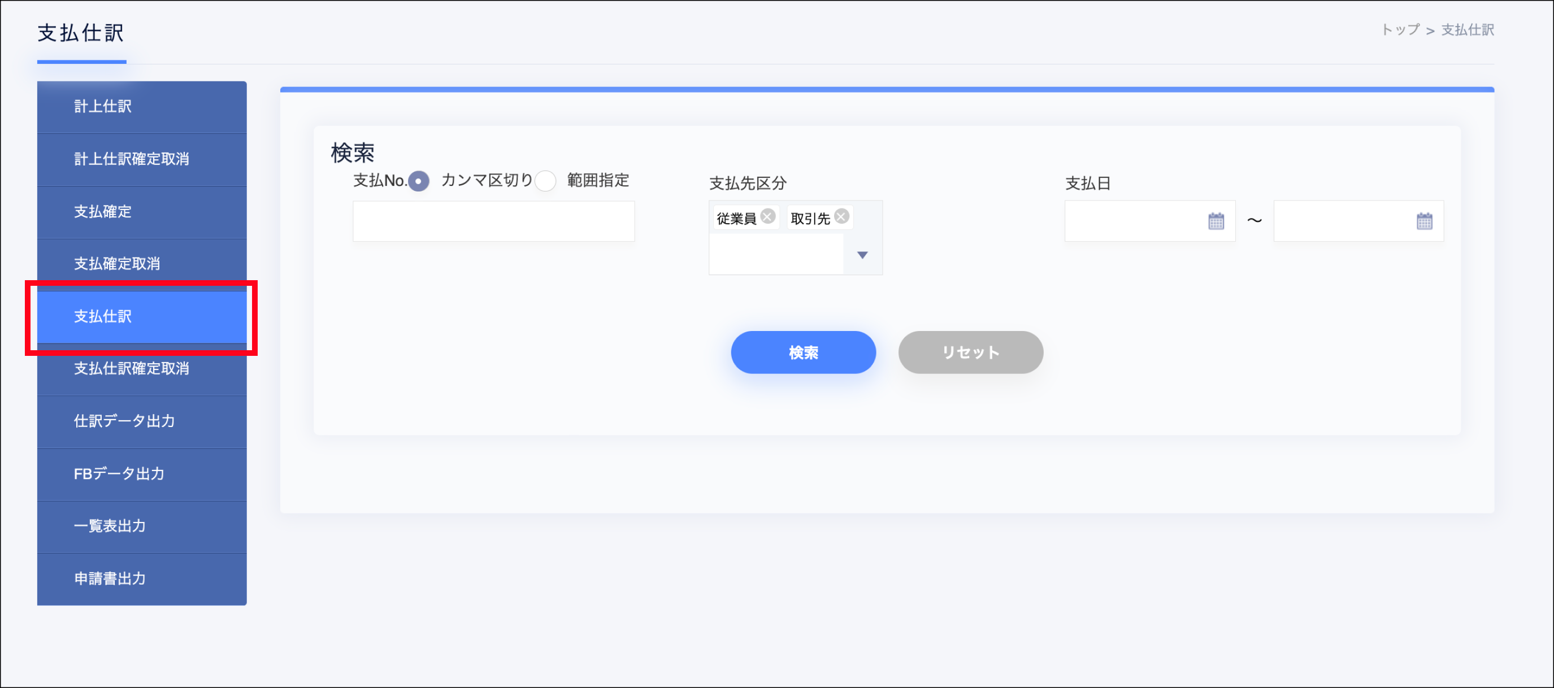This screenshot has width=1554, height=688.
Task: Focus the 支払No. text input field
Action: 493,221
